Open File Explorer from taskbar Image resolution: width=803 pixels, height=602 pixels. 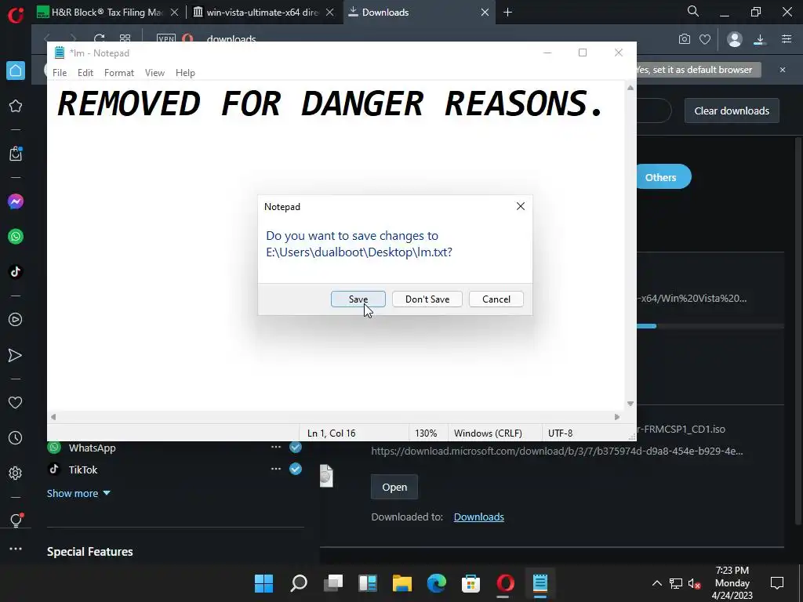coord(402,583)
